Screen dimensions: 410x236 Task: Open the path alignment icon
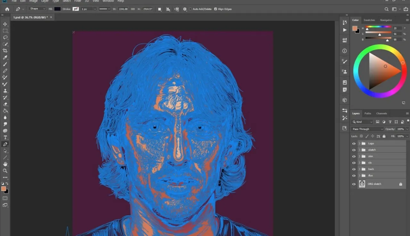[x=168, y=9]
